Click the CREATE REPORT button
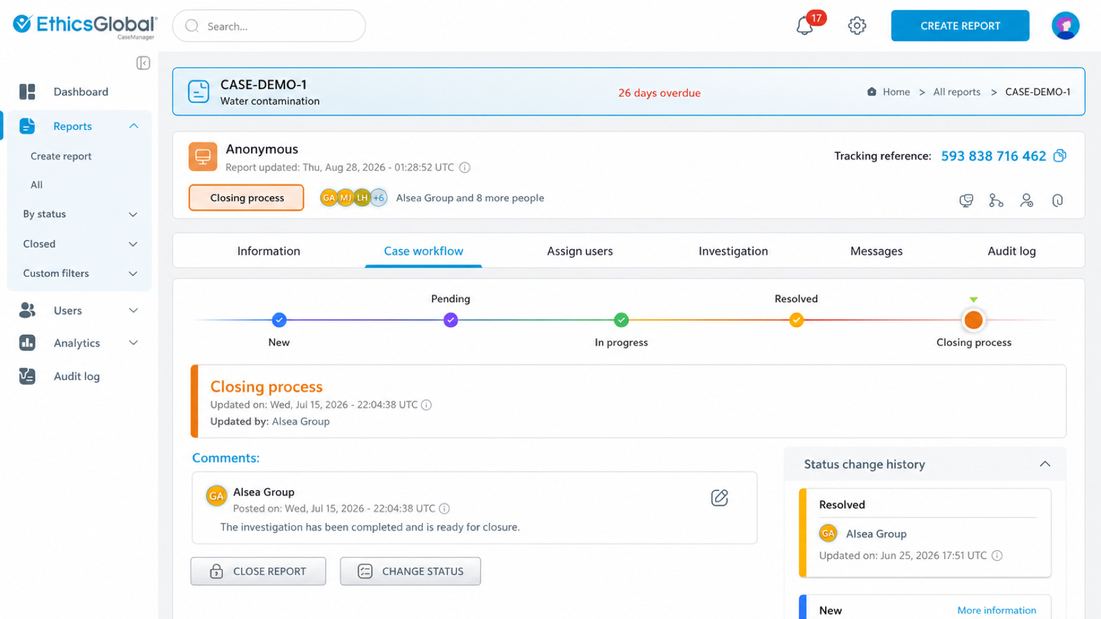This screenshot has height=619, width=1101. click(960, 26)
